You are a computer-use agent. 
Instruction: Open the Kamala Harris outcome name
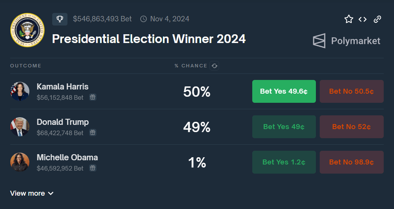62,87
